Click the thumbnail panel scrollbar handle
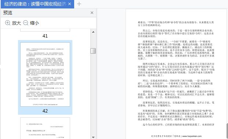This screenshot has height=139, width=228. pos(93,51)
